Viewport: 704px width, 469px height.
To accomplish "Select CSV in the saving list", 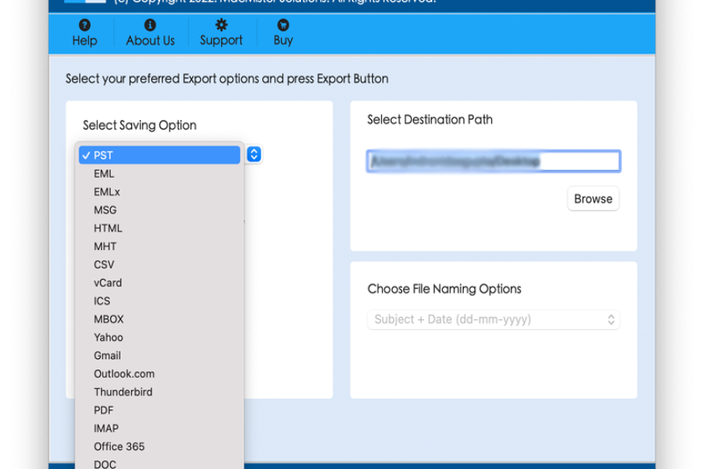I will [x=104, y=264].
